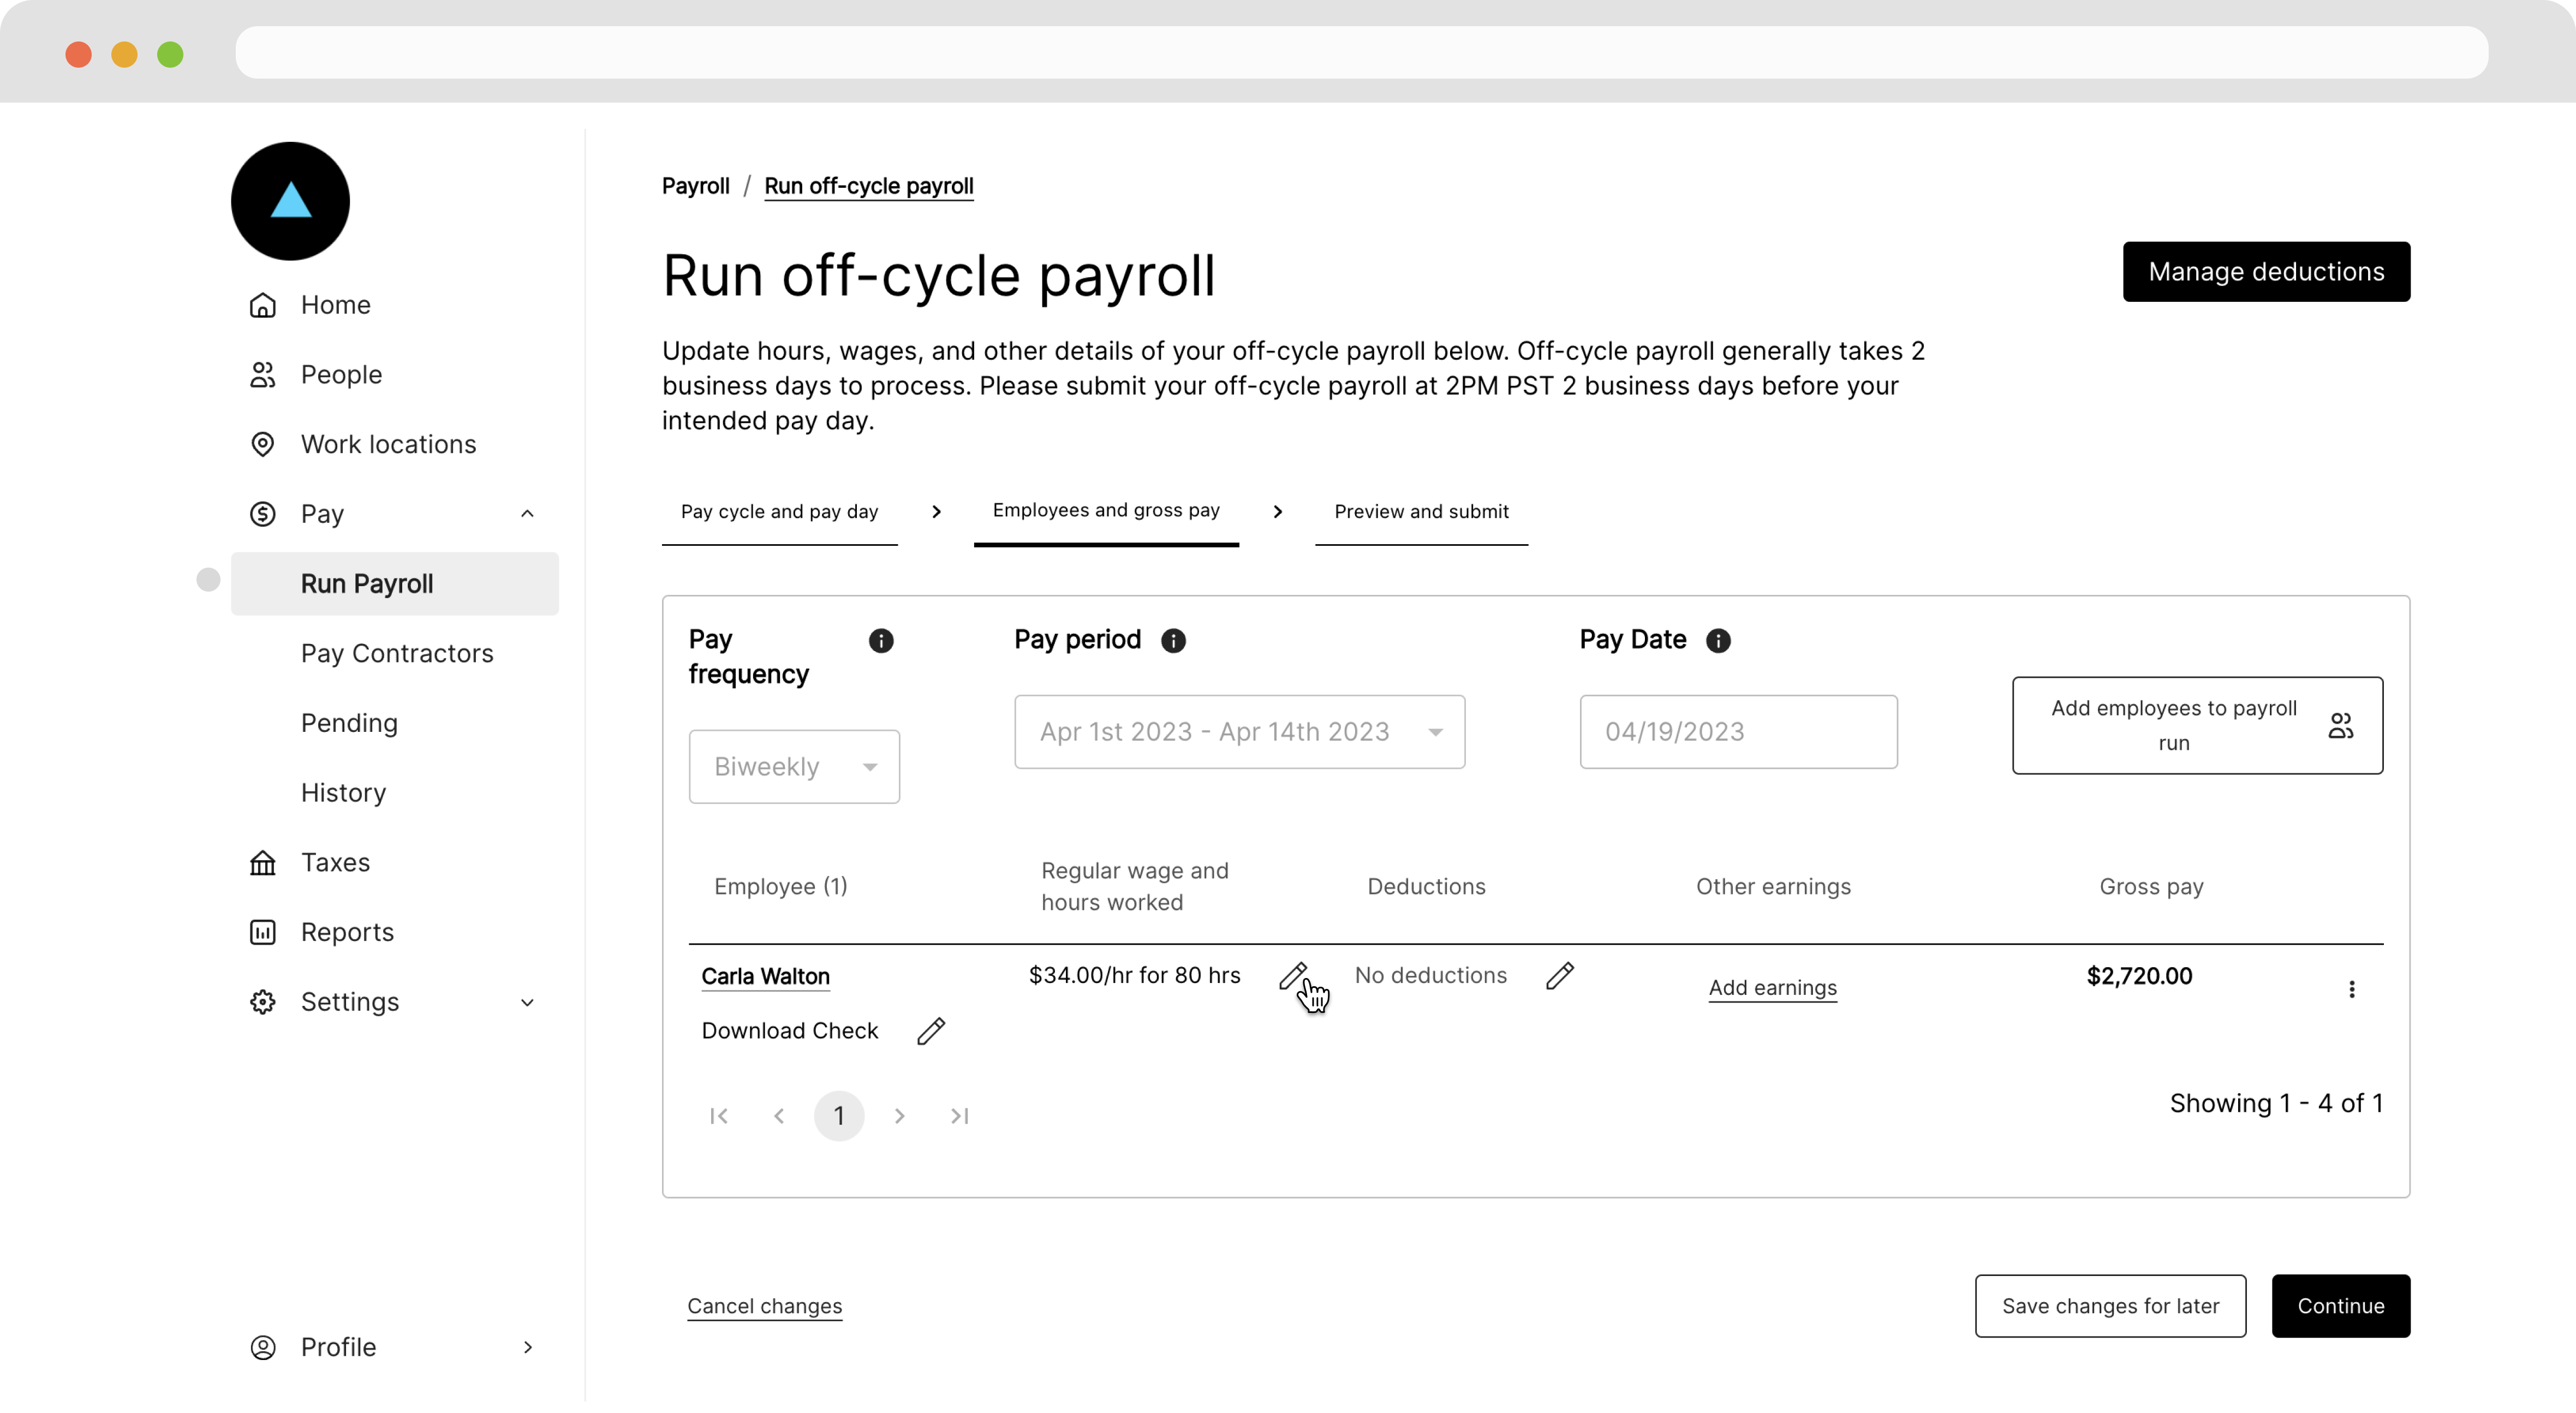Go to the next page arrow
This screenshot has height=1413, width=2576.
(x=899, y=1116)
